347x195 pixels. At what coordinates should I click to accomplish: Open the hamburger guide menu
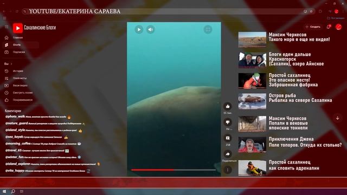pos(7,27)
